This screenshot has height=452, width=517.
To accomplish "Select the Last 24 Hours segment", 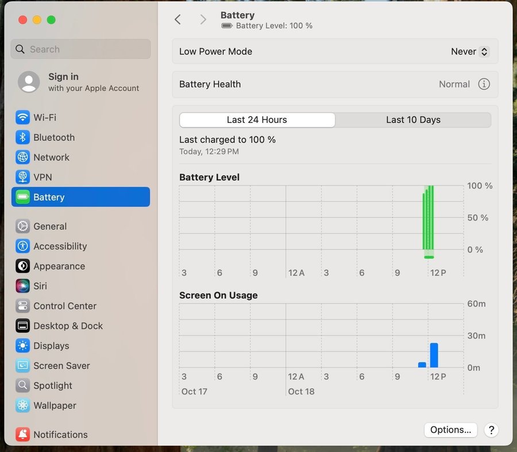I will click(x=257, y=120).
